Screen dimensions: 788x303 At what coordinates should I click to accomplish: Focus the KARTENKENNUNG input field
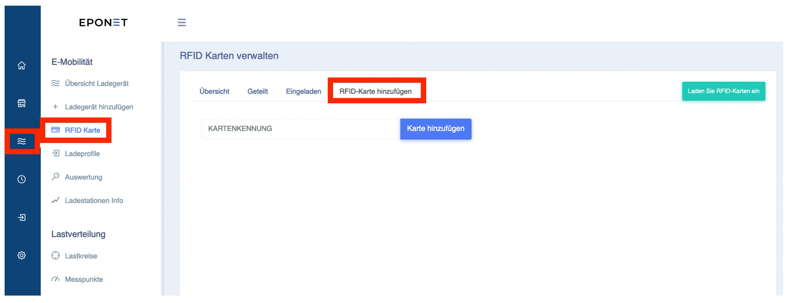click(301, 129)
